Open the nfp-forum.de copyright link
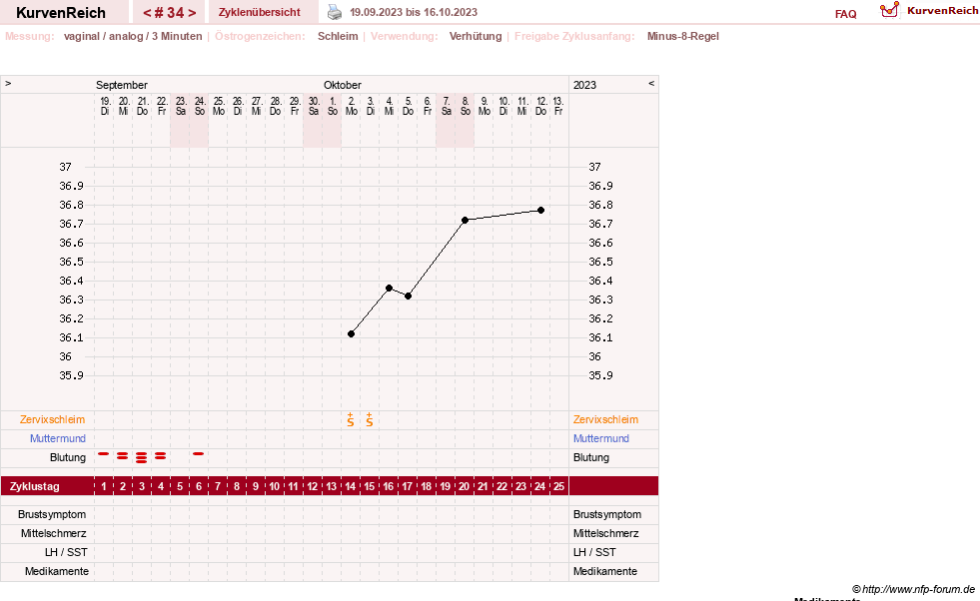This screenshot has width=980, height=601. pyautogui.click(x=914, y=589)
